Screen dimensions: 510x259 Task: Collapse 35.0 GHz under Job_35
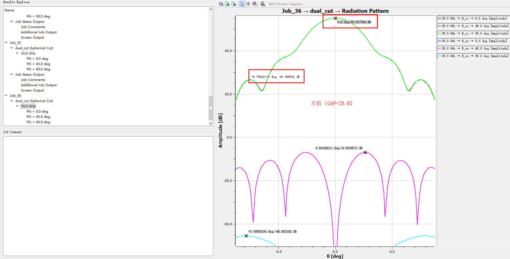[17, 53]
